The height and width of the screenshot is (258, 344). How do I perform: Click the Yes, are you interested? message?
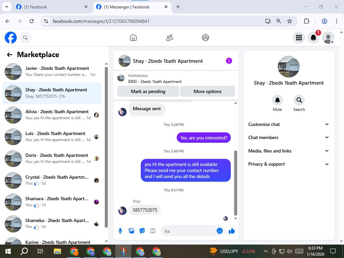204,138
